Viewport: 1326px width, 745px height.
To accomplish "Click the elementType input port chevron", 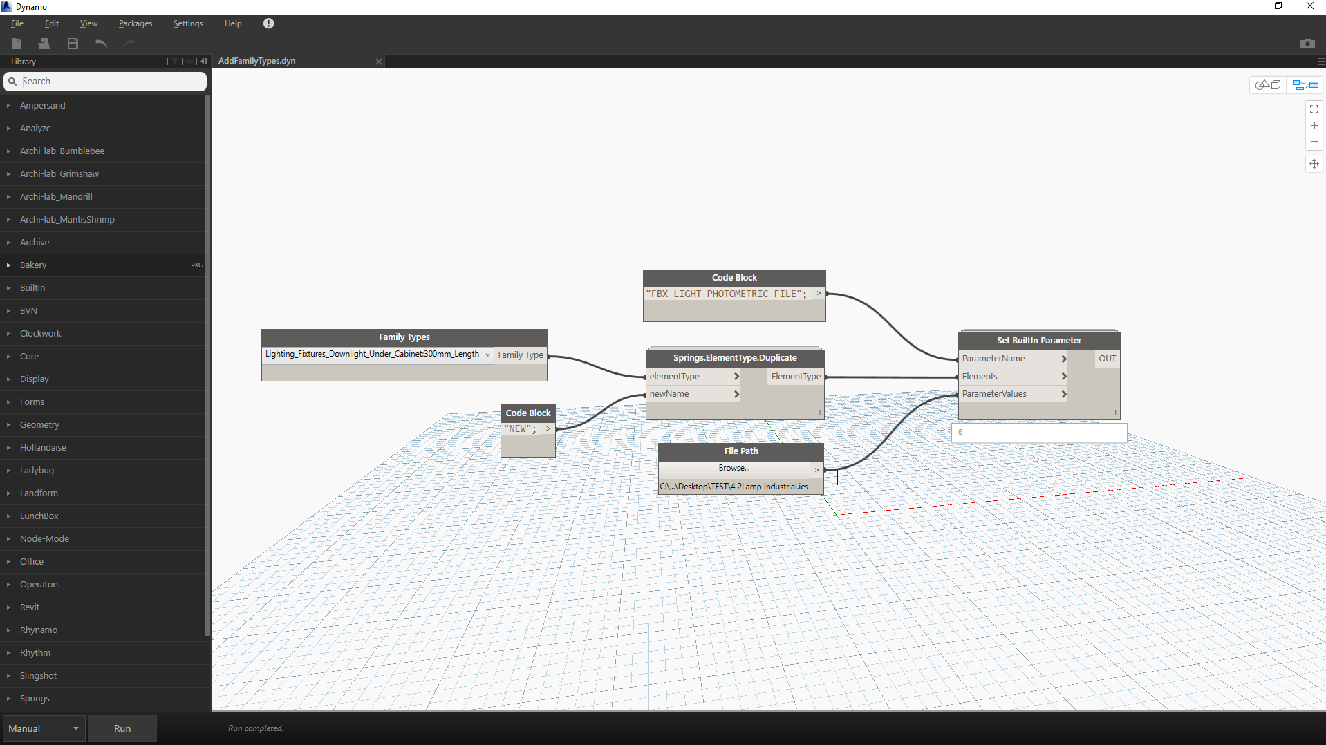I will (737, 377).
